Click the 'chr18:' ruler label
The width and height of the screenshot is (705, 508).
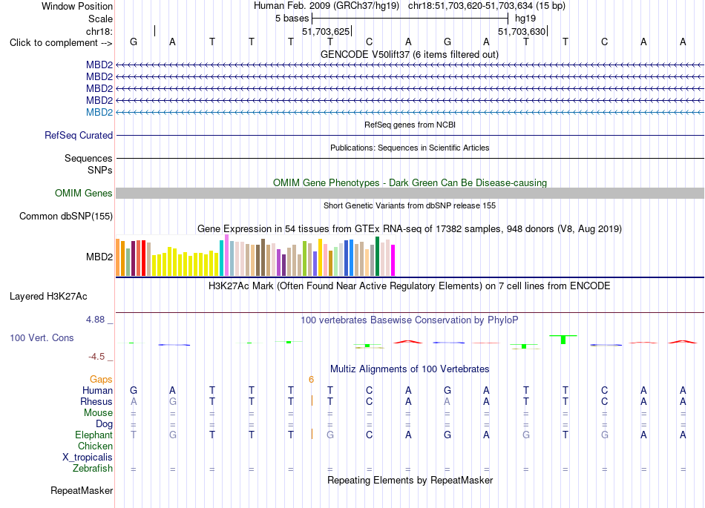pos(99,31)
